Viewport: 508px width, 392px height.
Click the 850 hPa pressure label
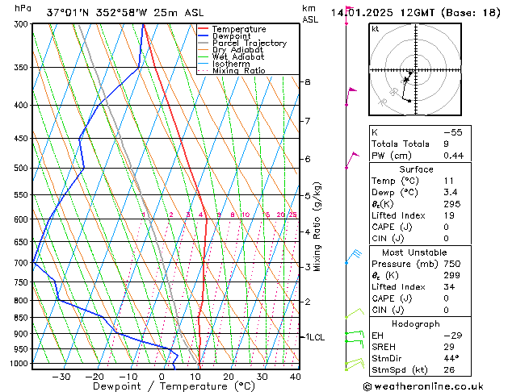(x=23, y=318)
